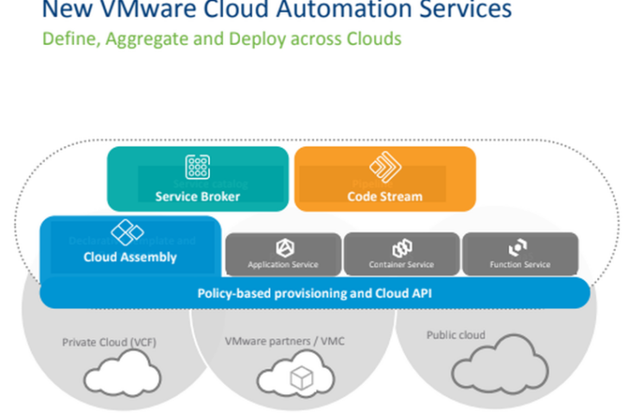
Task: Click the Public cloud outline icon
Action: point(499,364)
